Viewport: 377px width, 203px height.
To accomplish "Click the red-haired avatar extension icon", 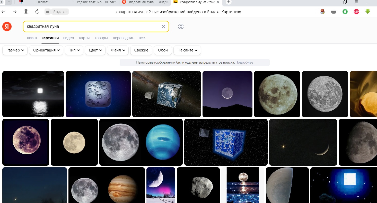I will [x=322, y=12].
